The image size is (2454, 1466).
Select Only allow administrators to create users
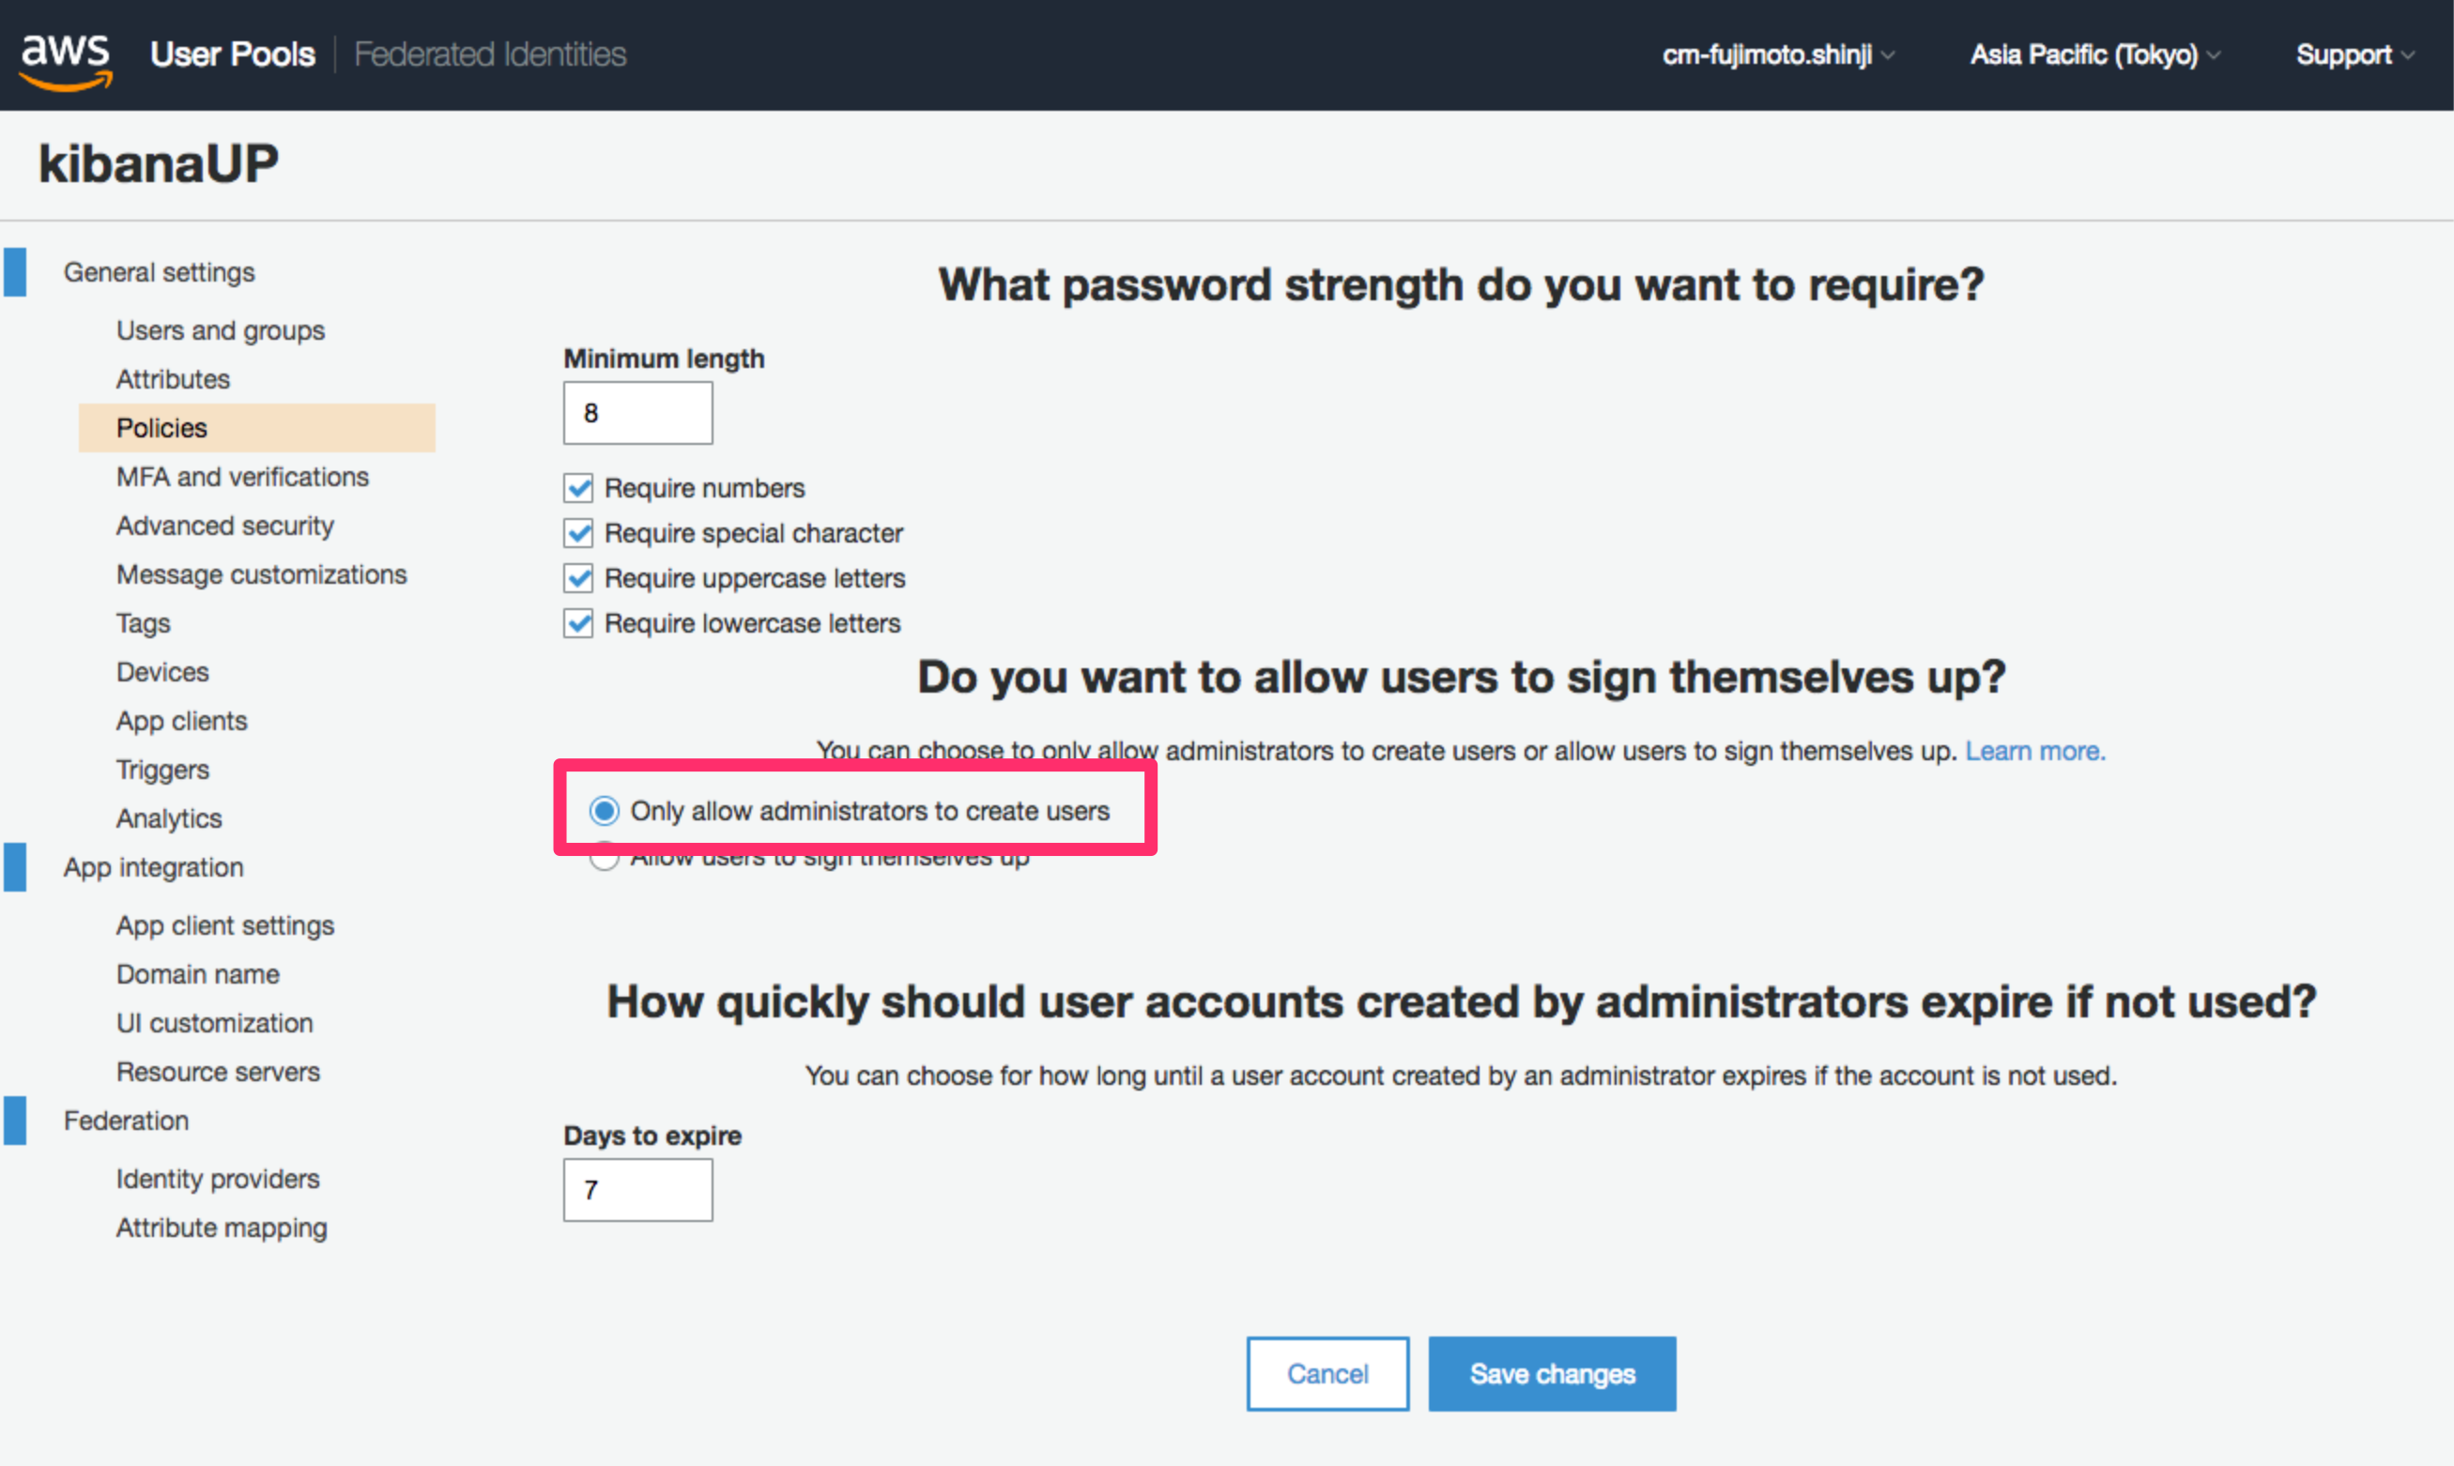coord(605,811)
